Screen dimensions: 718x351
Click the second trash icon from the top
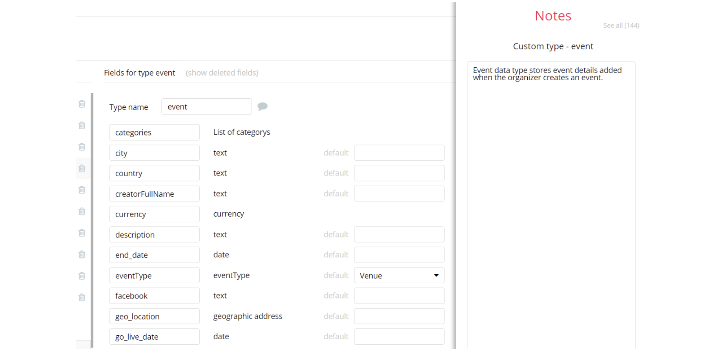82,125
